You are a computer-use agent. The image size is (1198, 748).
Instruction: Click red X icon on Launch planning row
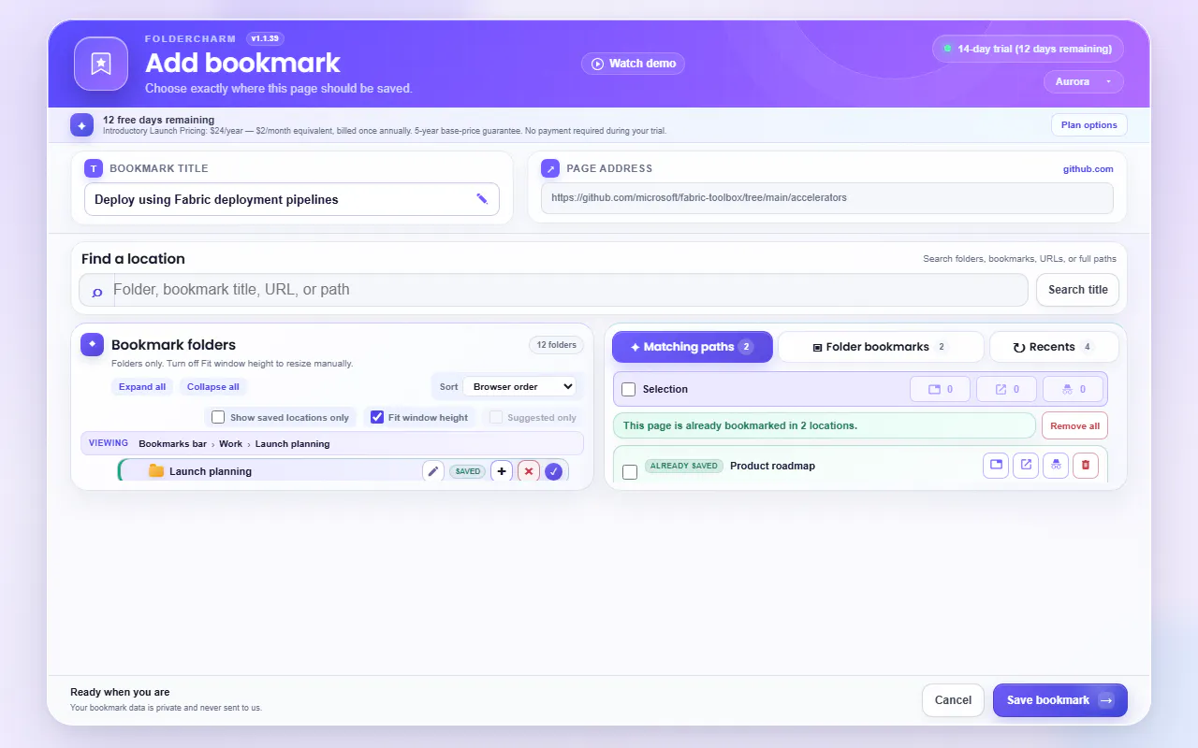tap(529, 471)
